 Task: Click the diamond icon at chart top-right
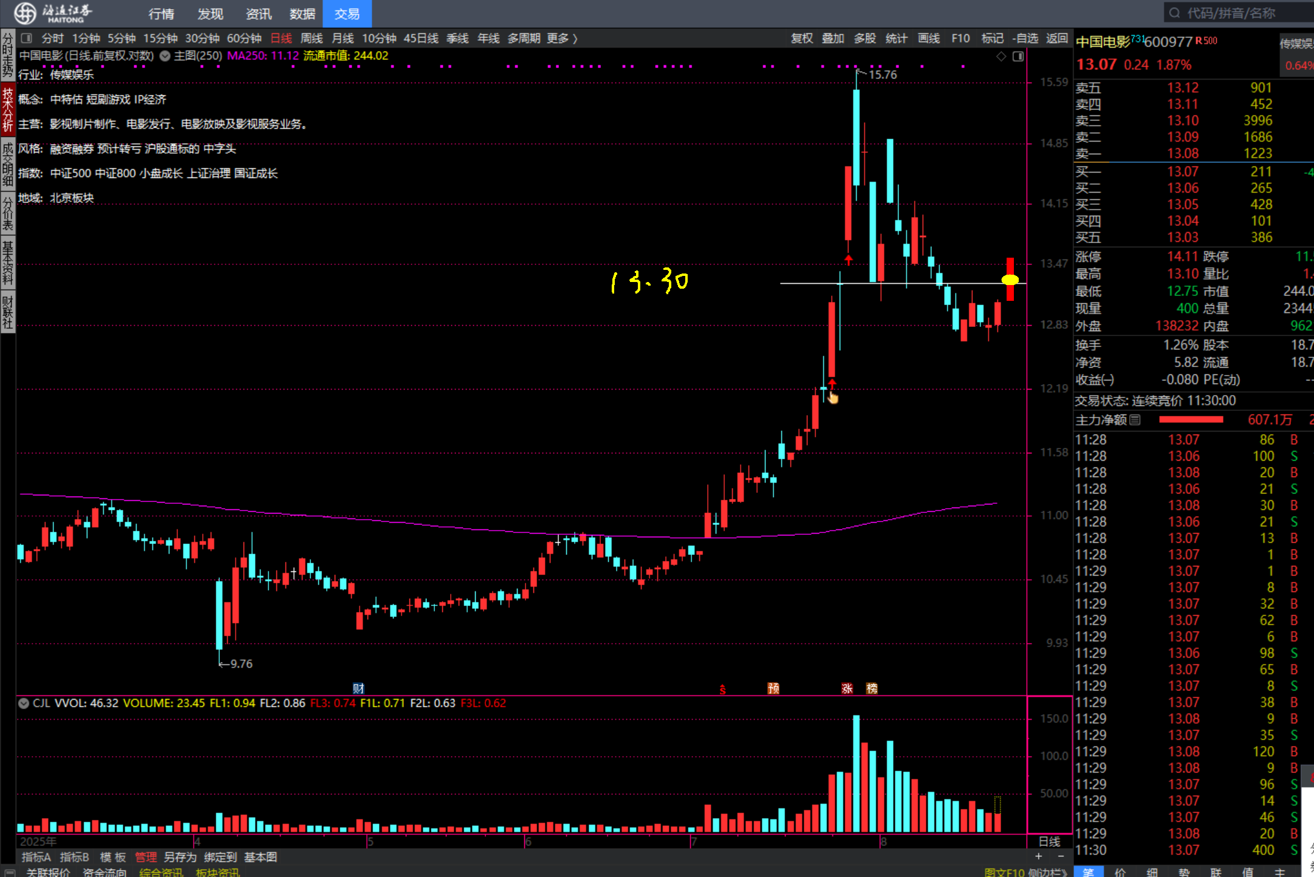[1001, 57]
